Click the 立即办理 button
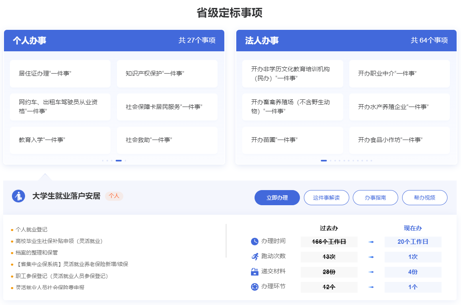461x305 pixels. coord(277,198)
